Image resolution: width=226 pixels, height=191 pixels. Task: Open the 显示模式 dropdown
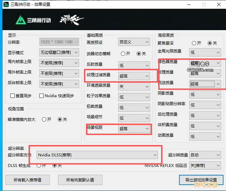pyautogui.click(x=59, y=53)
